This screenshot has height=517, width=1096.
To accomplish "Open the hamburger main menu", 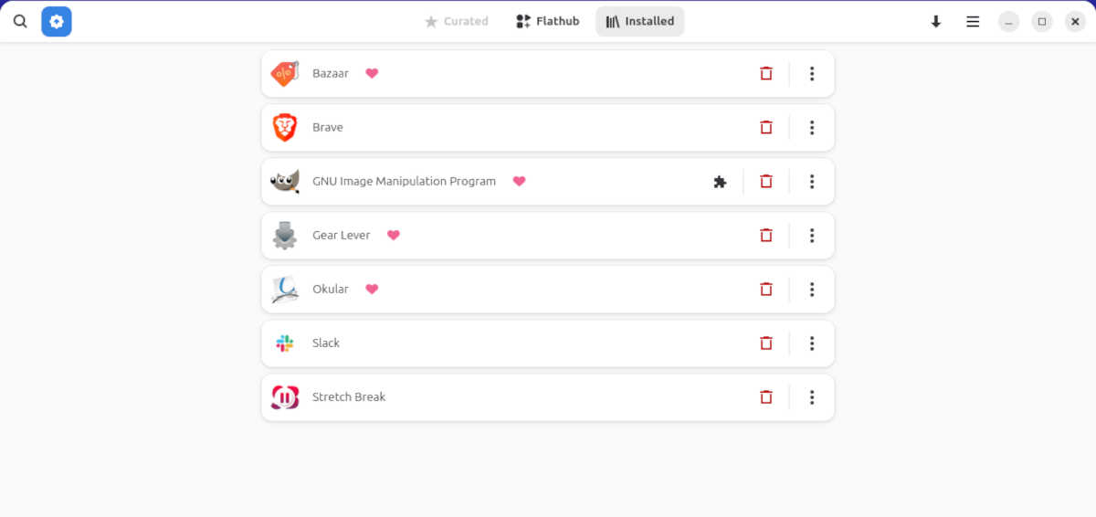I will (973, 21).
